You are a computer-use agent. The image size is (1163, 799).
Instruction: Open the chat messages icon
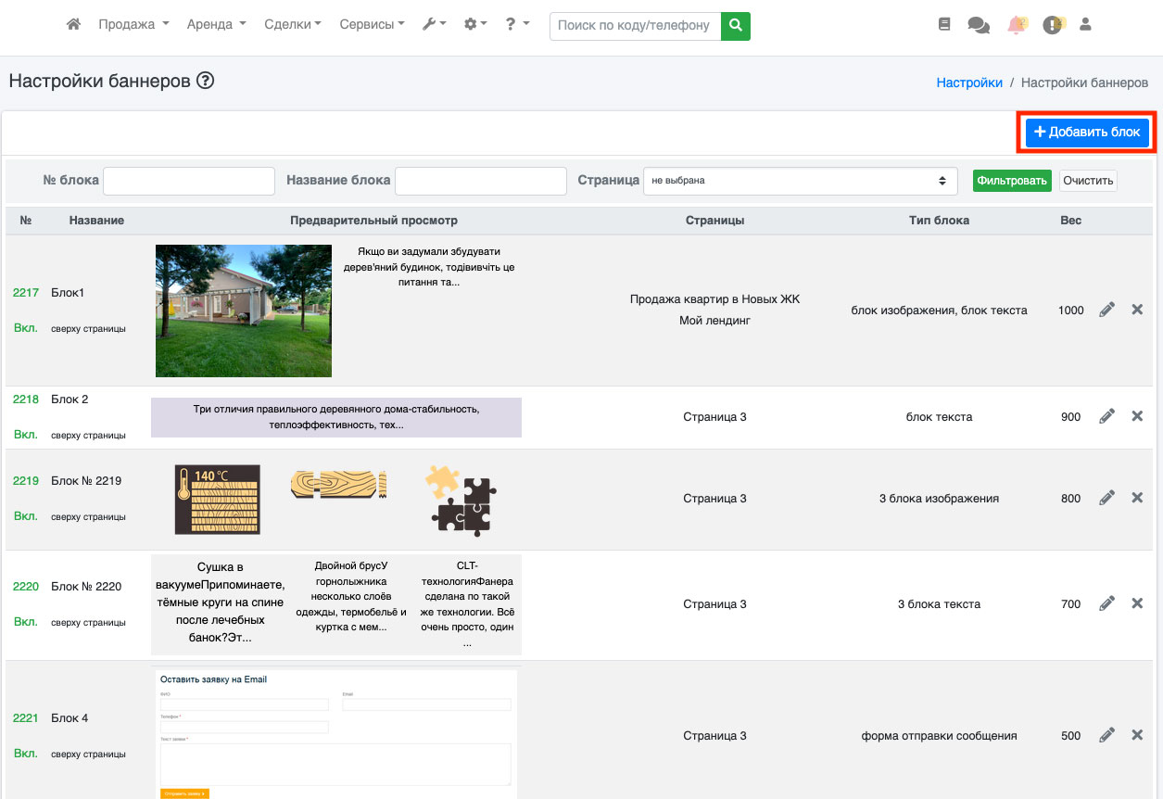point(979,26)
